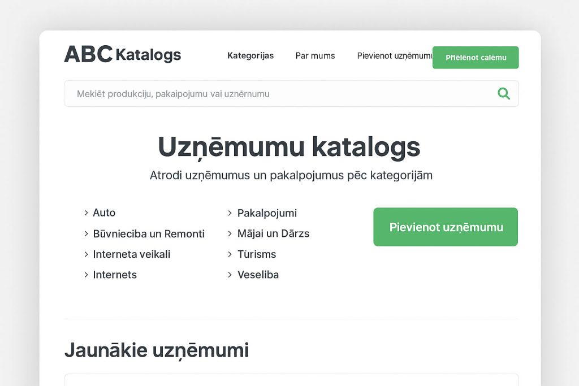Click the arrow before Interneta veikali
579x386 pixels.
coord(86,254)
